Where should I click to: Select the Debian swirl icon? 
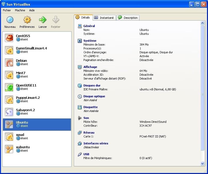[x=9, y=63]
